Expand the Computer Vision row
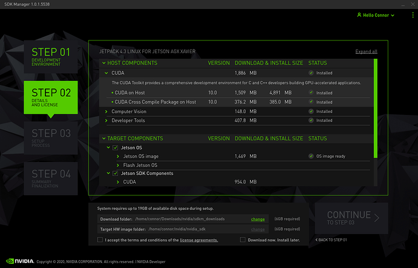This screenshot has height=268, width=418. click(x=107, y=111)
